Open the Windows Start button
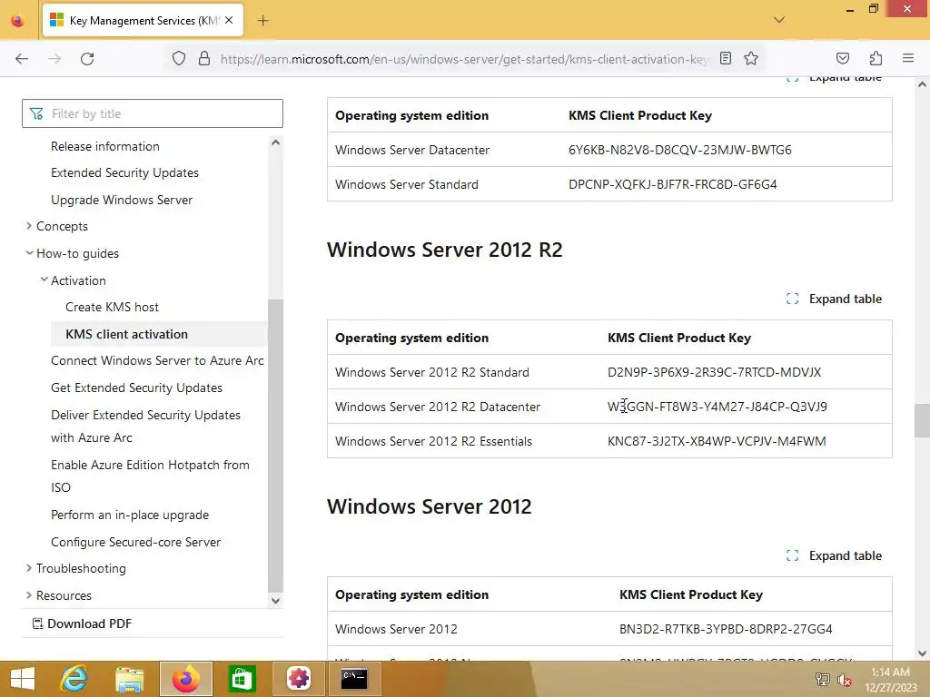 (x=23, y=679)
